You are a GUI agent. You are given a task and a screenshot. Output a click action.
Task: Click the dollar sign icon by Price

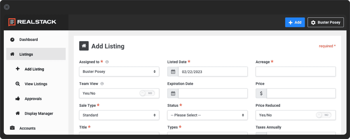click(261, 93)
